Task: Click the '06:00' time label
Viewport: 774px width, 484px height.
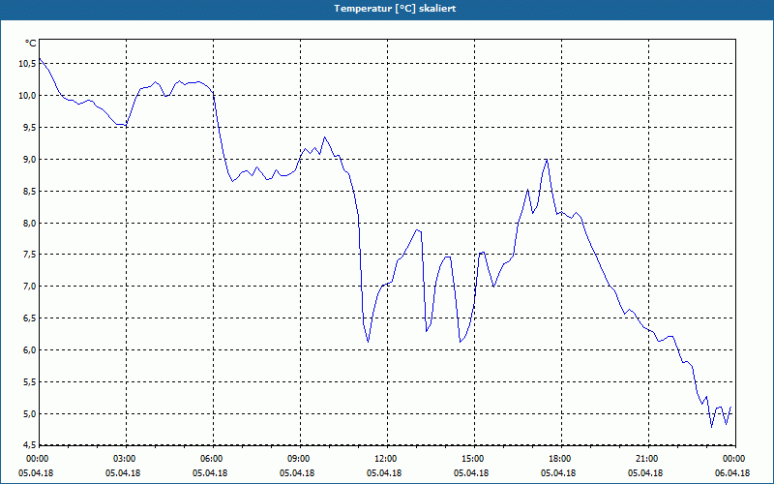Action: click(213, 459)
